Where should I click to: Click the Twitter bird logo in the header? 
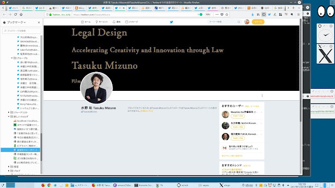pyautogui.click(x=171, y=22)
